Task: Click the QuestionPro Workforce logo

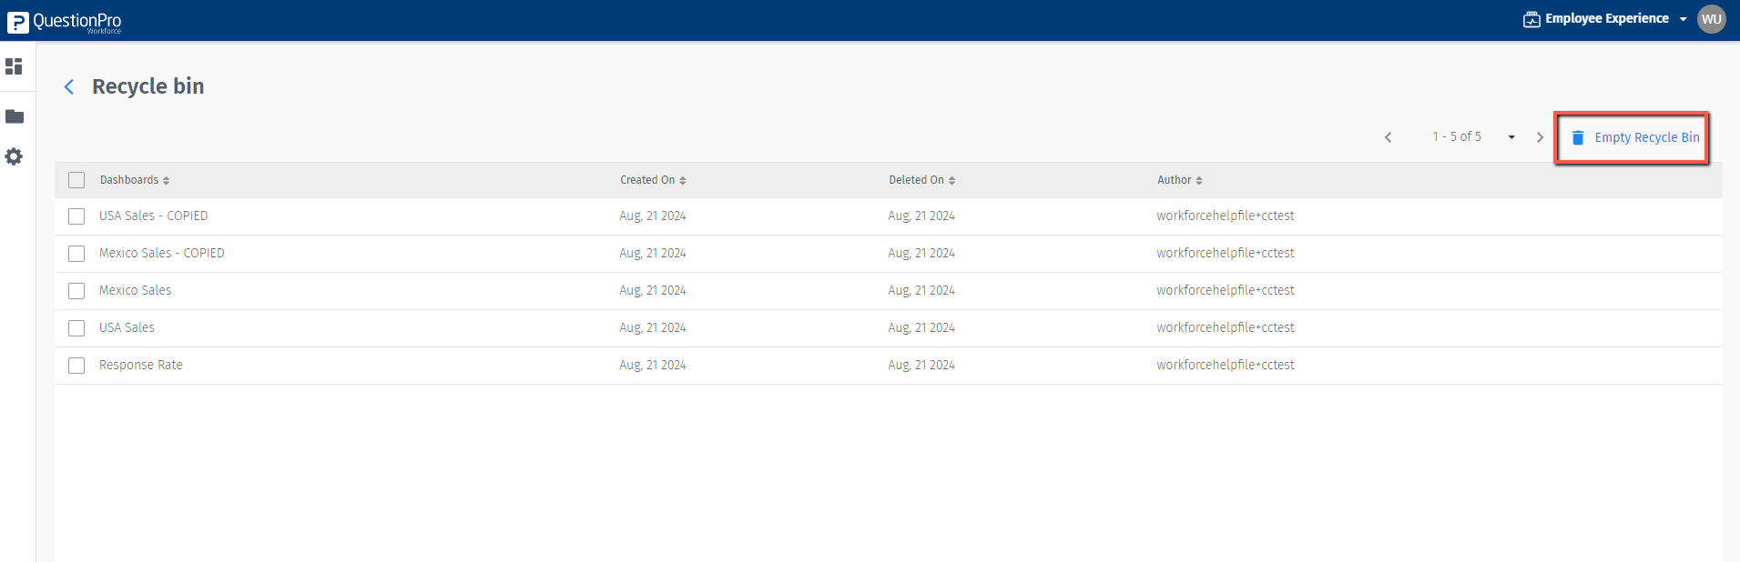Action: [x=64, y=21]
